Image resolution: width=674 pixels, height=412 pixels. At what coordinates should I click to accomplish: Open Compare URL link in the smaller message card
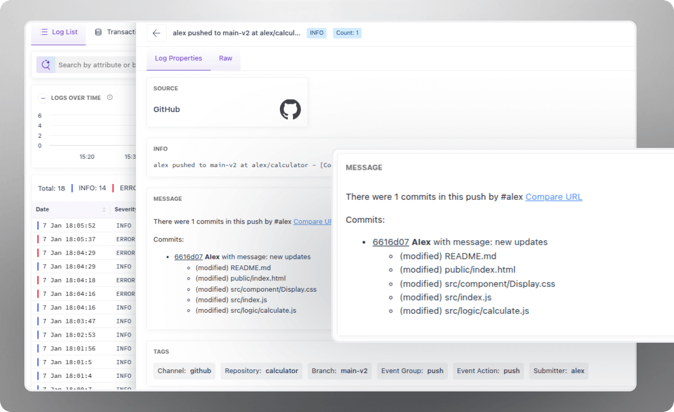coord(312,221)
